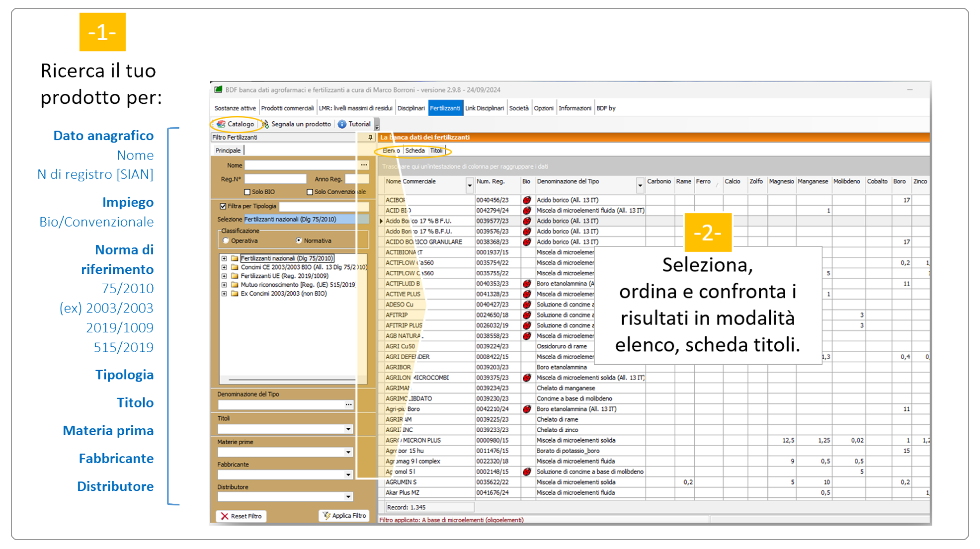Open the Catalogo toolbar icon
Viewport: 980px width, 549px height.
pos(222,124)
